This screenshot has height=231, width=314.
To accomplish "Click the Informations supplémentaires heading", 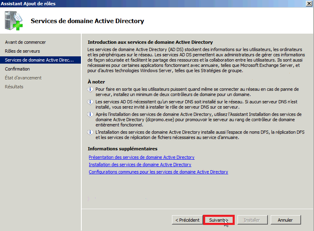I will coord(123,149).
